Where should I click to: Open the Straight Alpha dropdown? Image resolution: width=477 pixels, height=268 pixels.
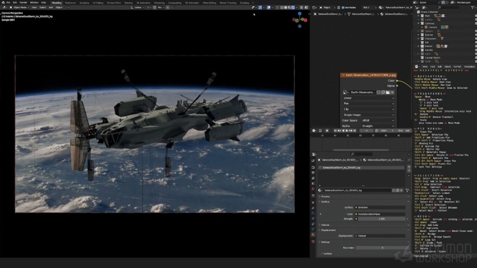point(378,126)
